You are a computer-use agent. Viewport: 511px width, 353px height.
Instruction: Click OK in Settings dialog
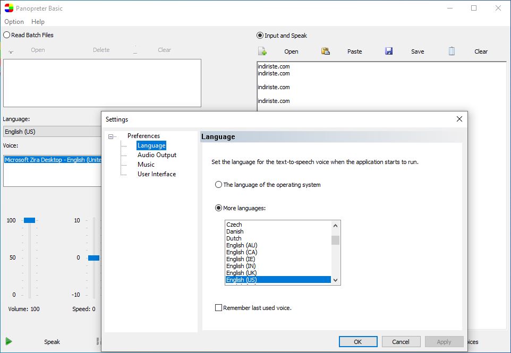pyautogui.click(x=358, y=342)
